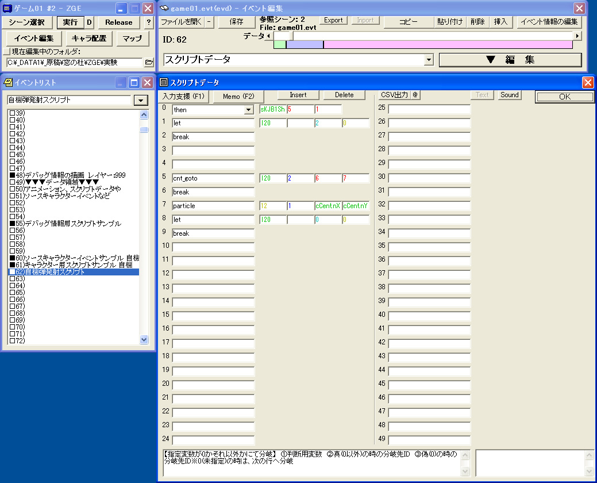The image size is (597, 483).
Task: Click pink segment of data bar
Action: pos(448,45)
